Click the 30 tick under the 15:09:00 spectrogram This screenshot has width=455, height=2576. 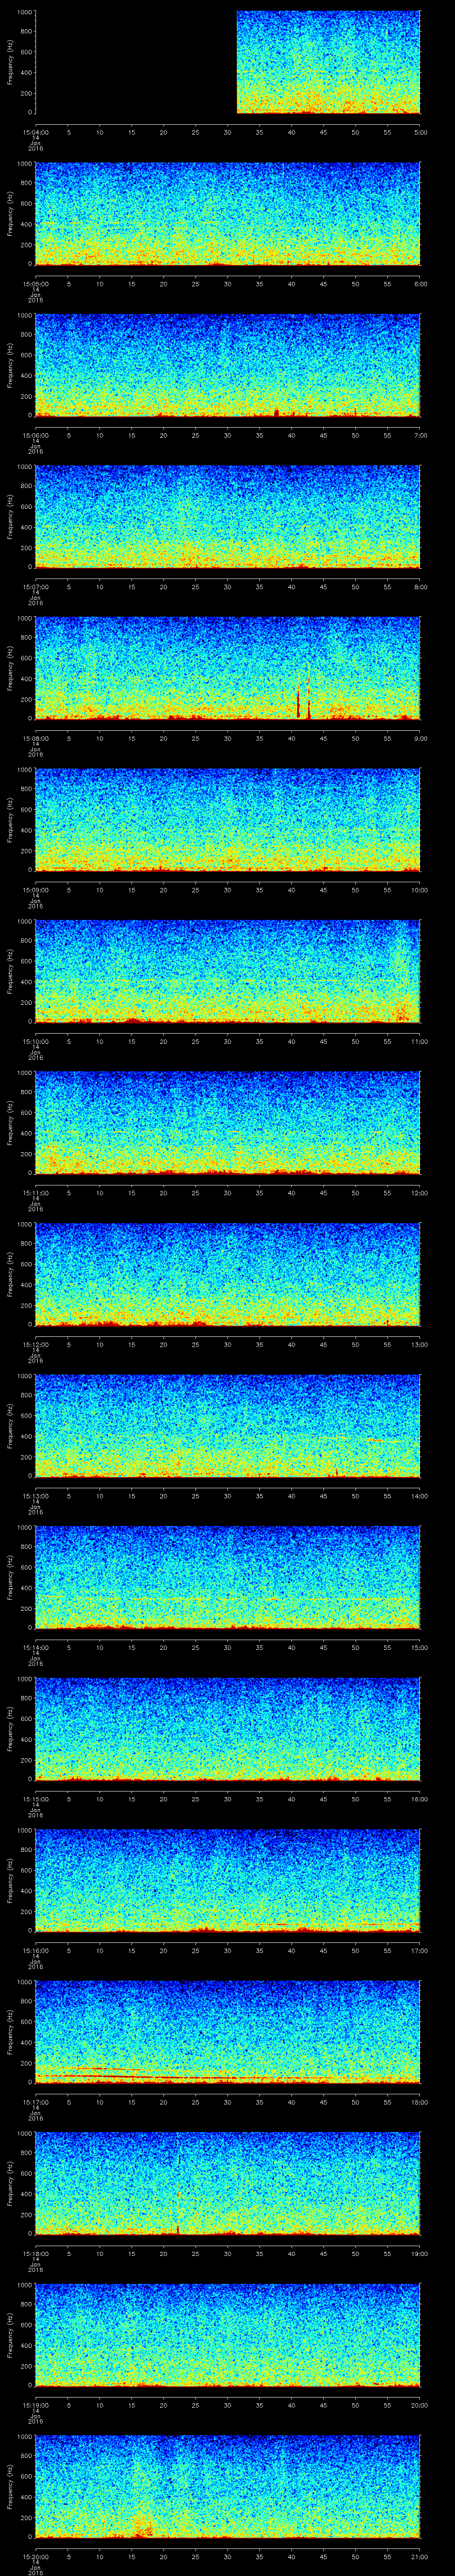point(227,890)
